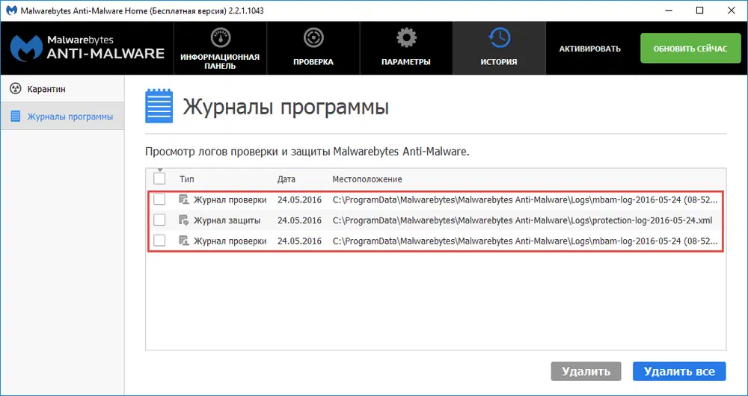The width and height of the screenshot is (748, 396).
Task: Click the scan target icon
Action: tap(313, 37)
